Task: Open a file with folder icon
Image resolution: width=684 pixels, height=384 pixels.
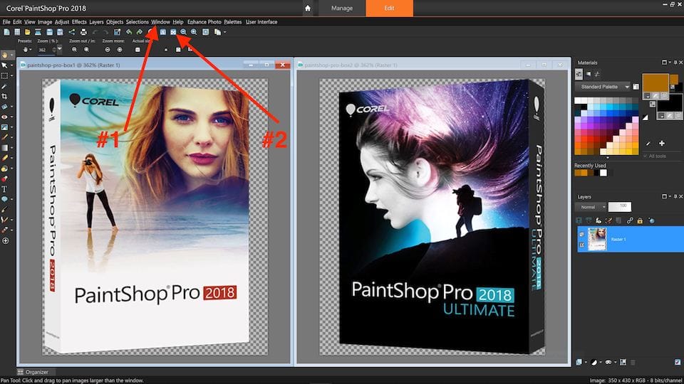Action: [28, 32]
